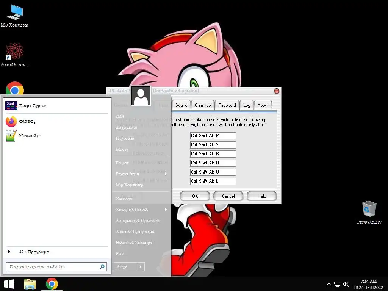Click the Ctrl+Shift+Alt+U hotkey field

point(213,172)
